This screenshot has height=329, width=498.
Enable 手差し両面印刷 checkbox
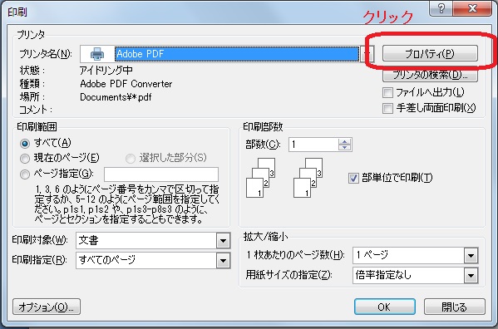387,109
